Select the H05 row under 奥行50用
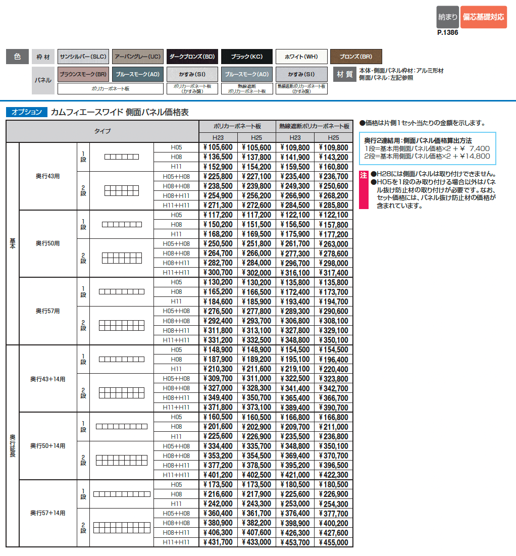This screenshot has width=516, height=556. 176,215
